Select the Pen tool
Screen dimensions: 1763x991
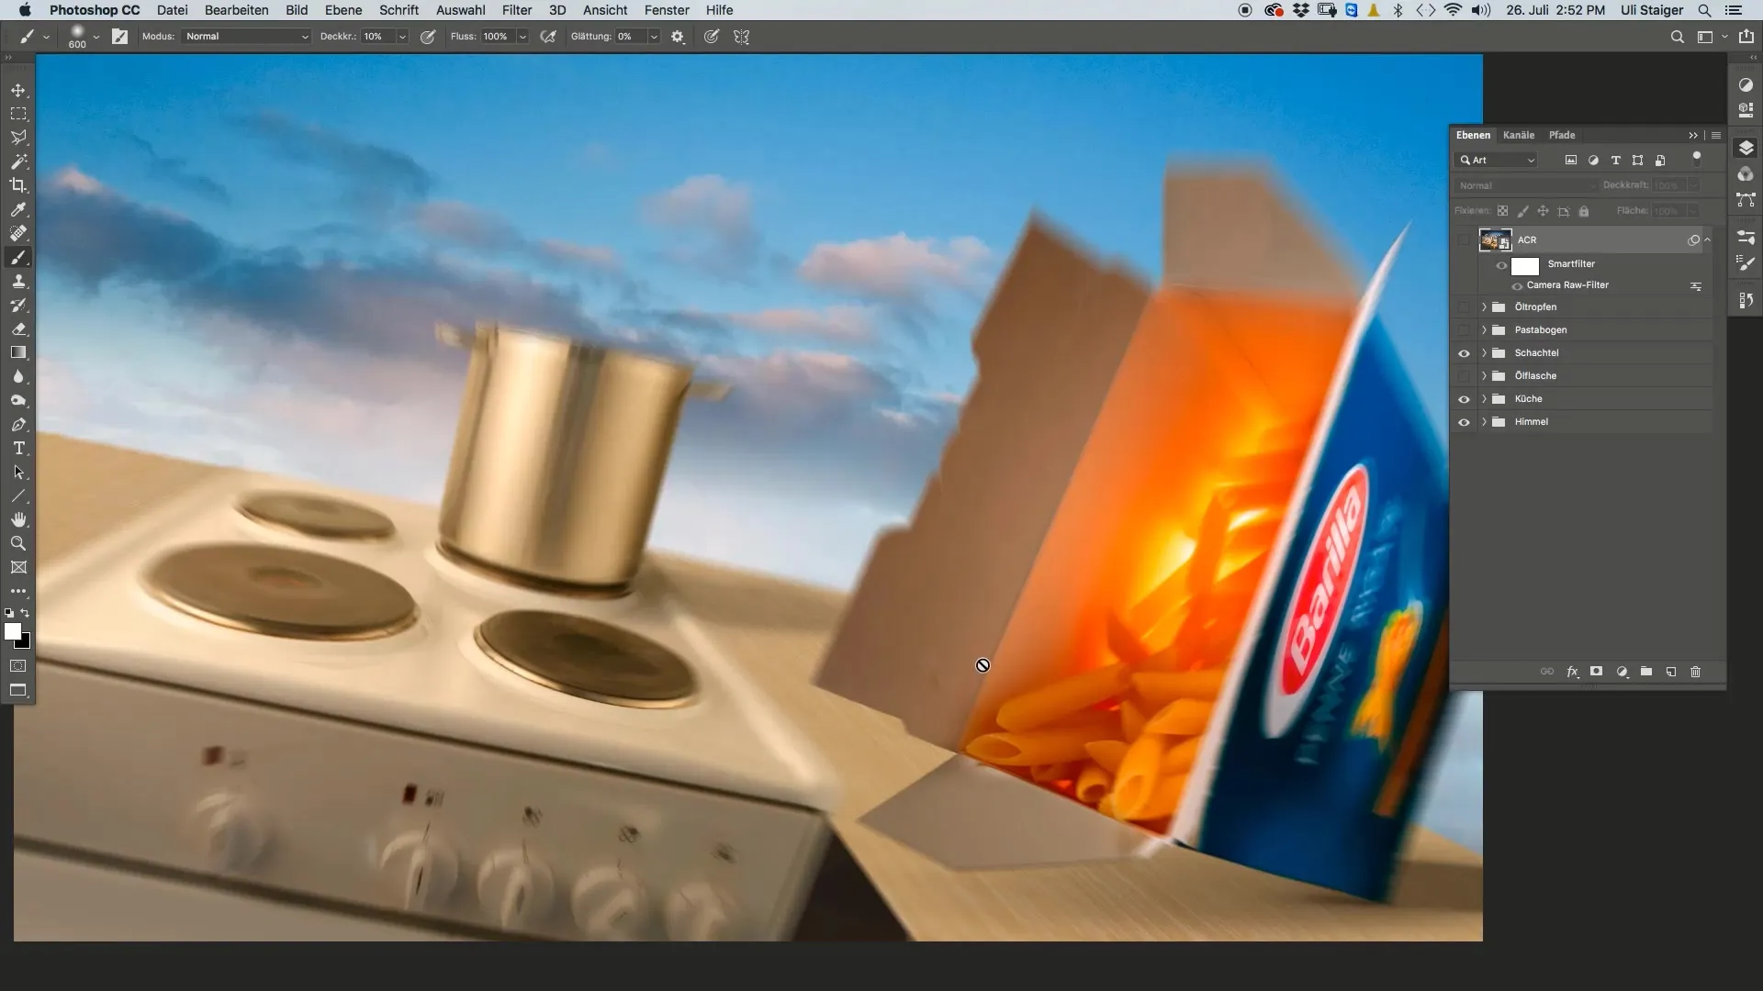pos(18,424)
